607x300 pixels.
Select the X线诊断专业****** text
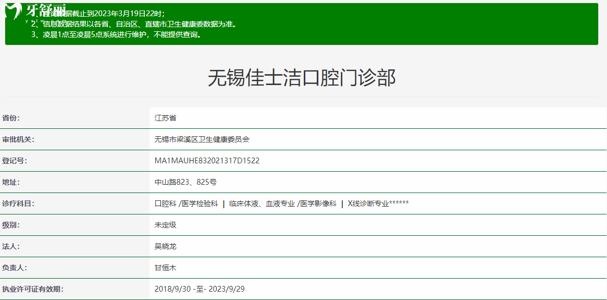tap(378, 203)
